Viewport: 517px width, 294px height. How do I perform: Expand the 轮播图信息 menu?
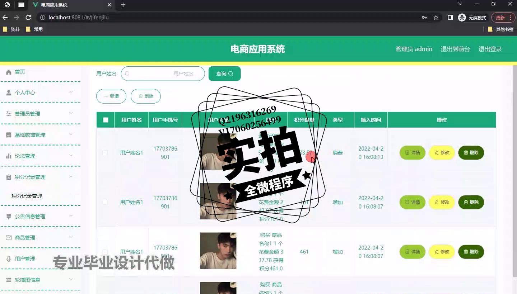pos(71,280)
